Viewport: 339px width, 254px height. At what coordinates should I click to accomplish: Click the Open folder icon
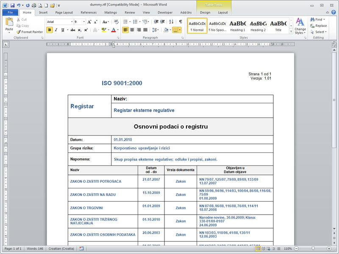[52, 5]
